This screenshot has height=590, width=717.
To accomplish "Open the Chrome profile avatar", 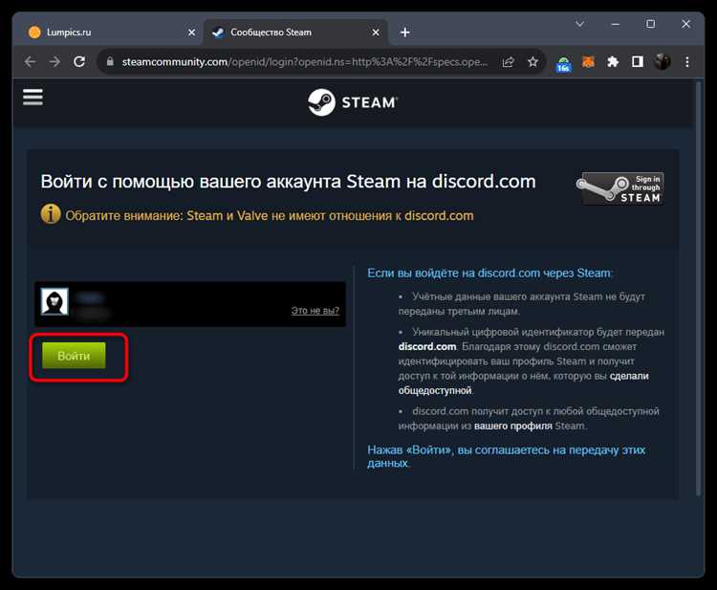I will click(663, 62).
